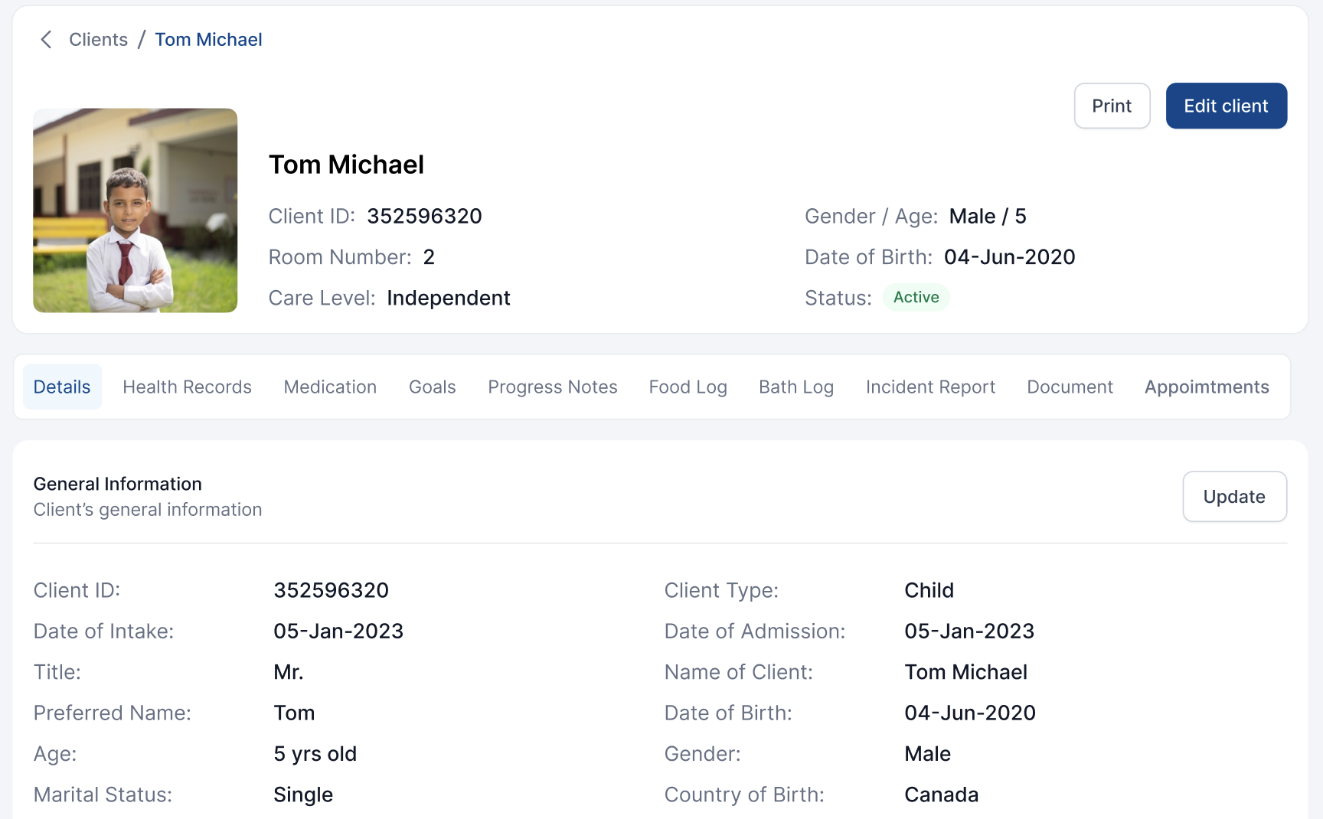Click Tom Michael breadcrumb
The image size is (1323, 819).
(208, 40)
